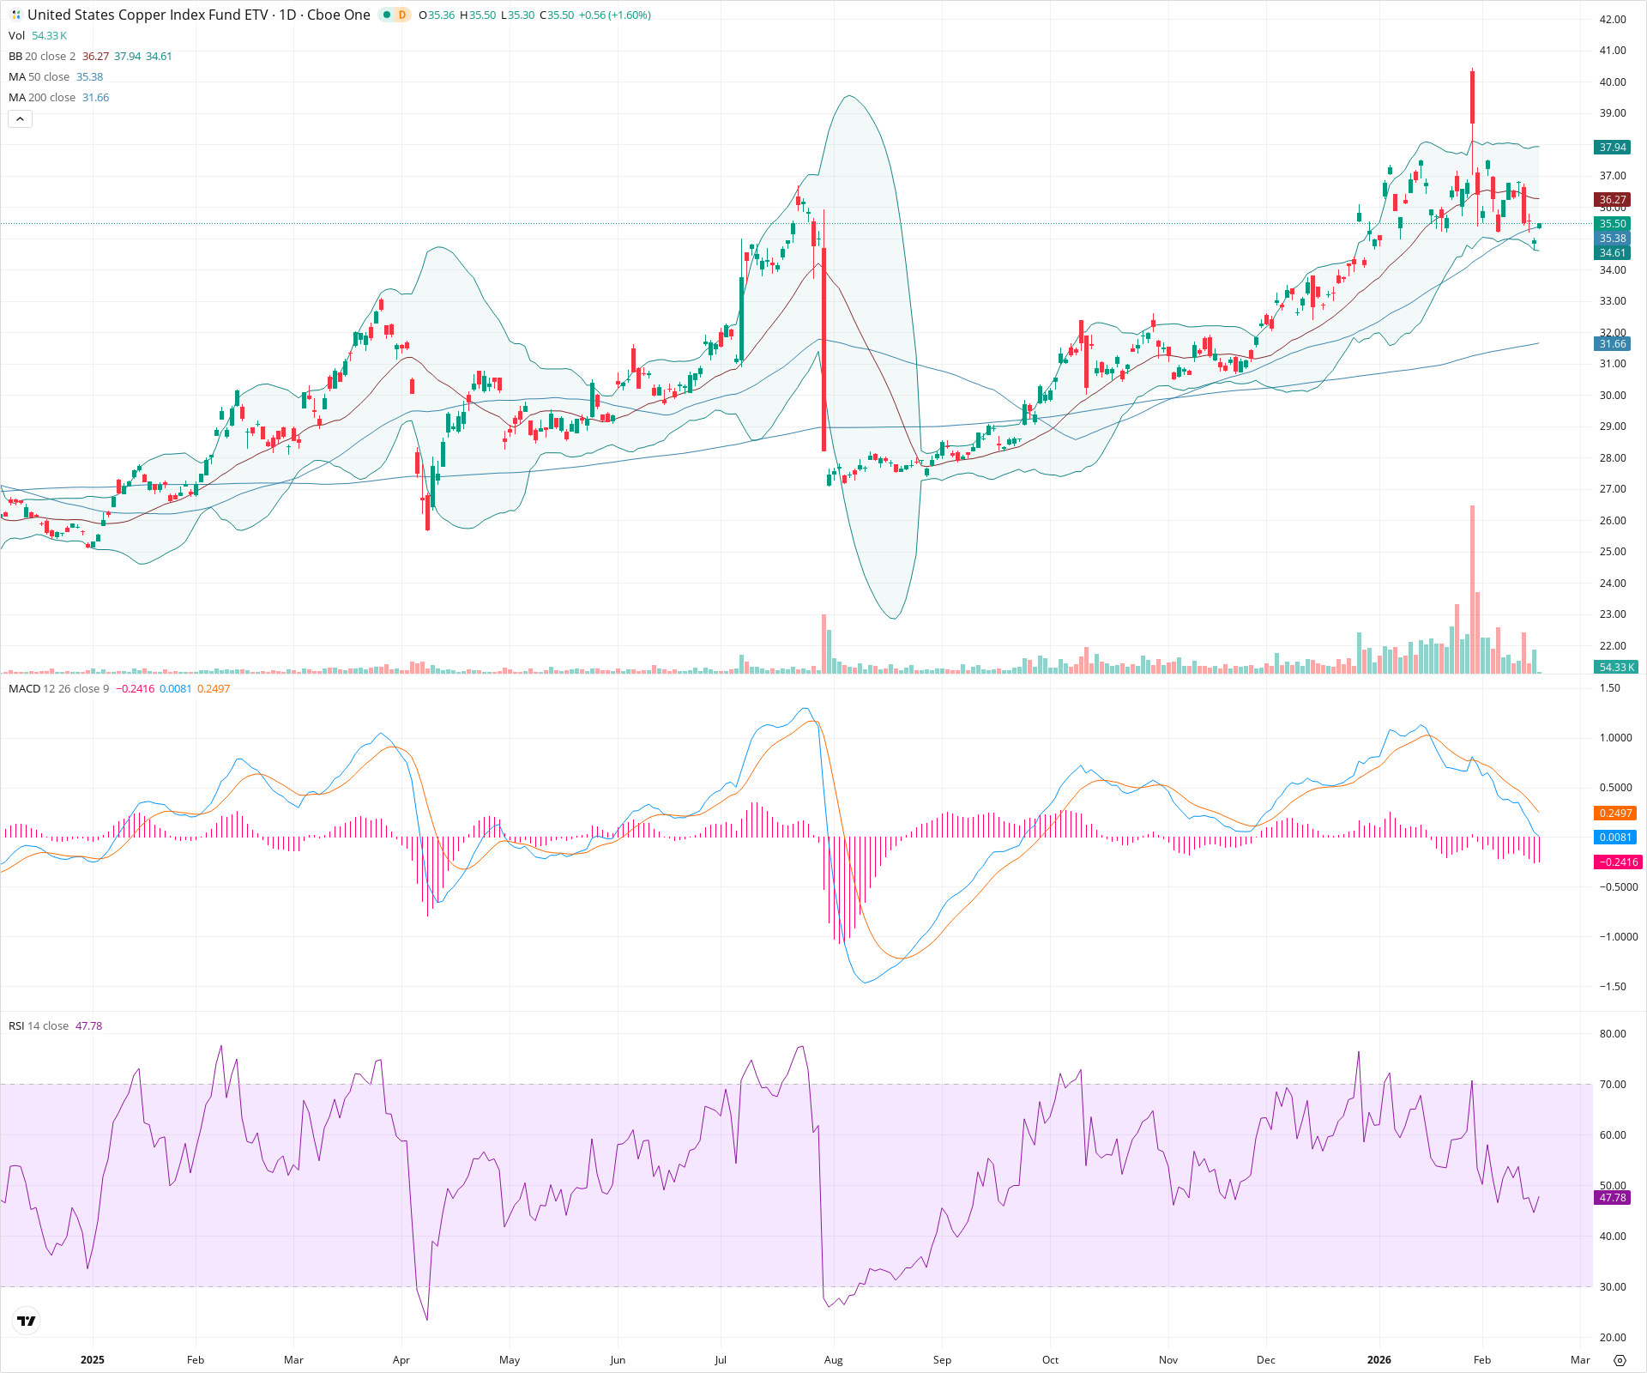The image size is (1647, 1373).
Task: Select the "BB 20 close 2" legend entry
Action: 40,56
